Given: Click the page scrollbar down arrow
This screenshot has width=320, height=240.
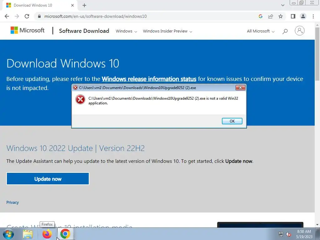Looking at the screenshot, I should pos(317,225).
